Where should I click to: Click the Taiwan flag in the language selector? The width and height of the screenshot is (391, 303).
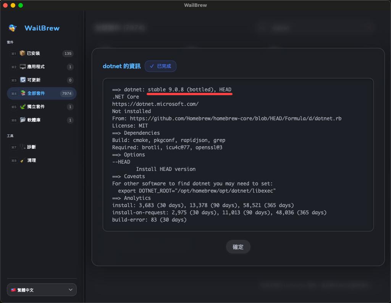click(13, 290)
